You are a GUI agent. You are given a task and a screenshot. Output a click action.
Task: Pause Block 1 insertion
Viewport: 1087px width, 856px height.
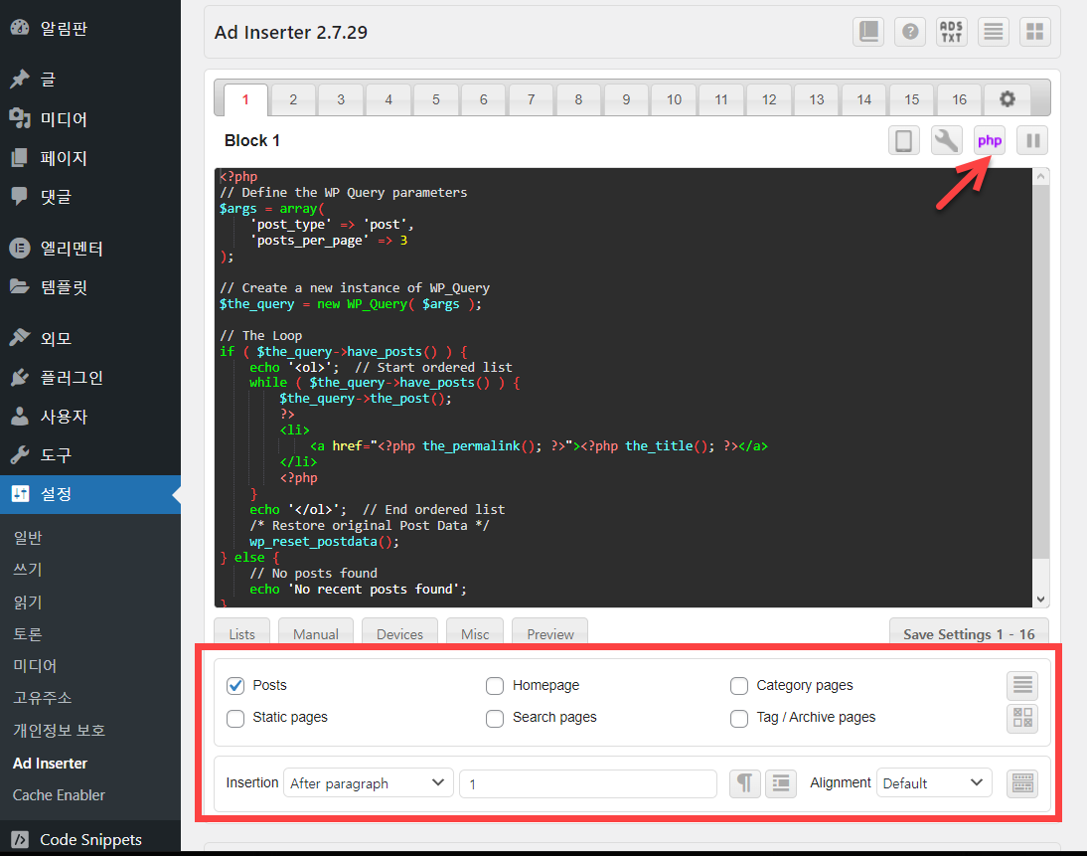coord(1032,141)
